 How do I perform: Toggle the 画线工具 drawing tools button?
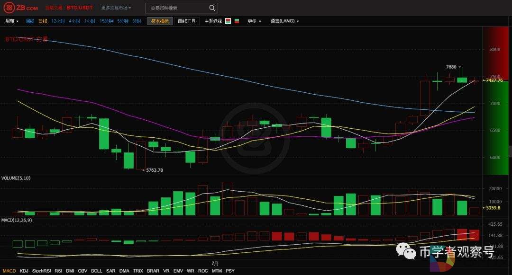187,21
